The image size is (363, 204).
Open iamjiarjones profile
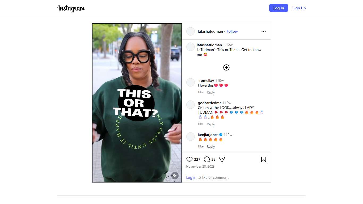click(208, 135)
